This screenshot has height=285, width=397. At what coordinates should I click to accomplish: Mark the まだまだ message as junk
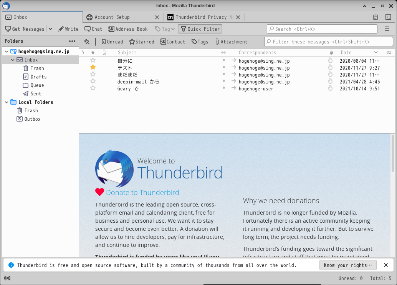330,74
